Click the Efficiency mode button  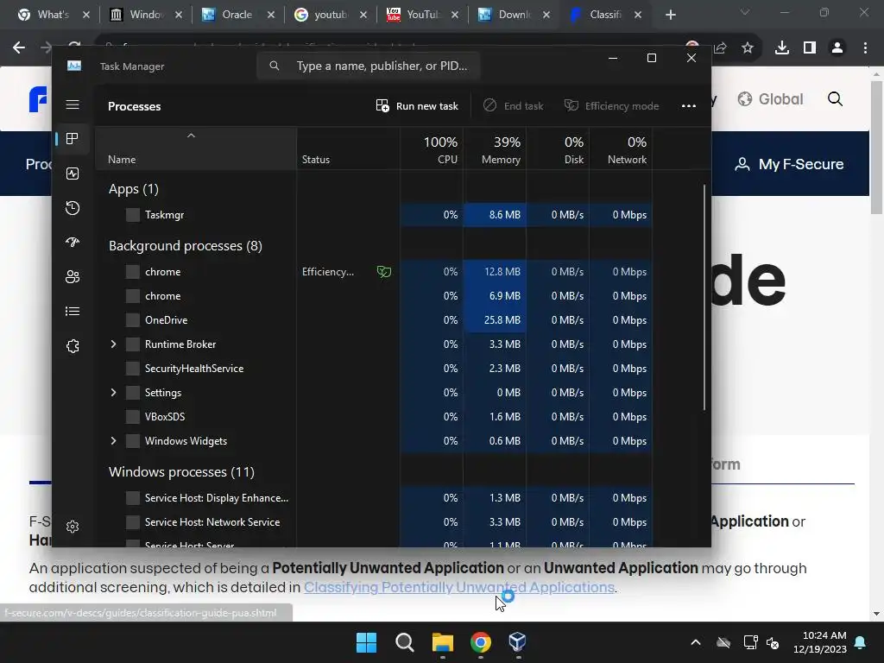(x=612, y=106)
